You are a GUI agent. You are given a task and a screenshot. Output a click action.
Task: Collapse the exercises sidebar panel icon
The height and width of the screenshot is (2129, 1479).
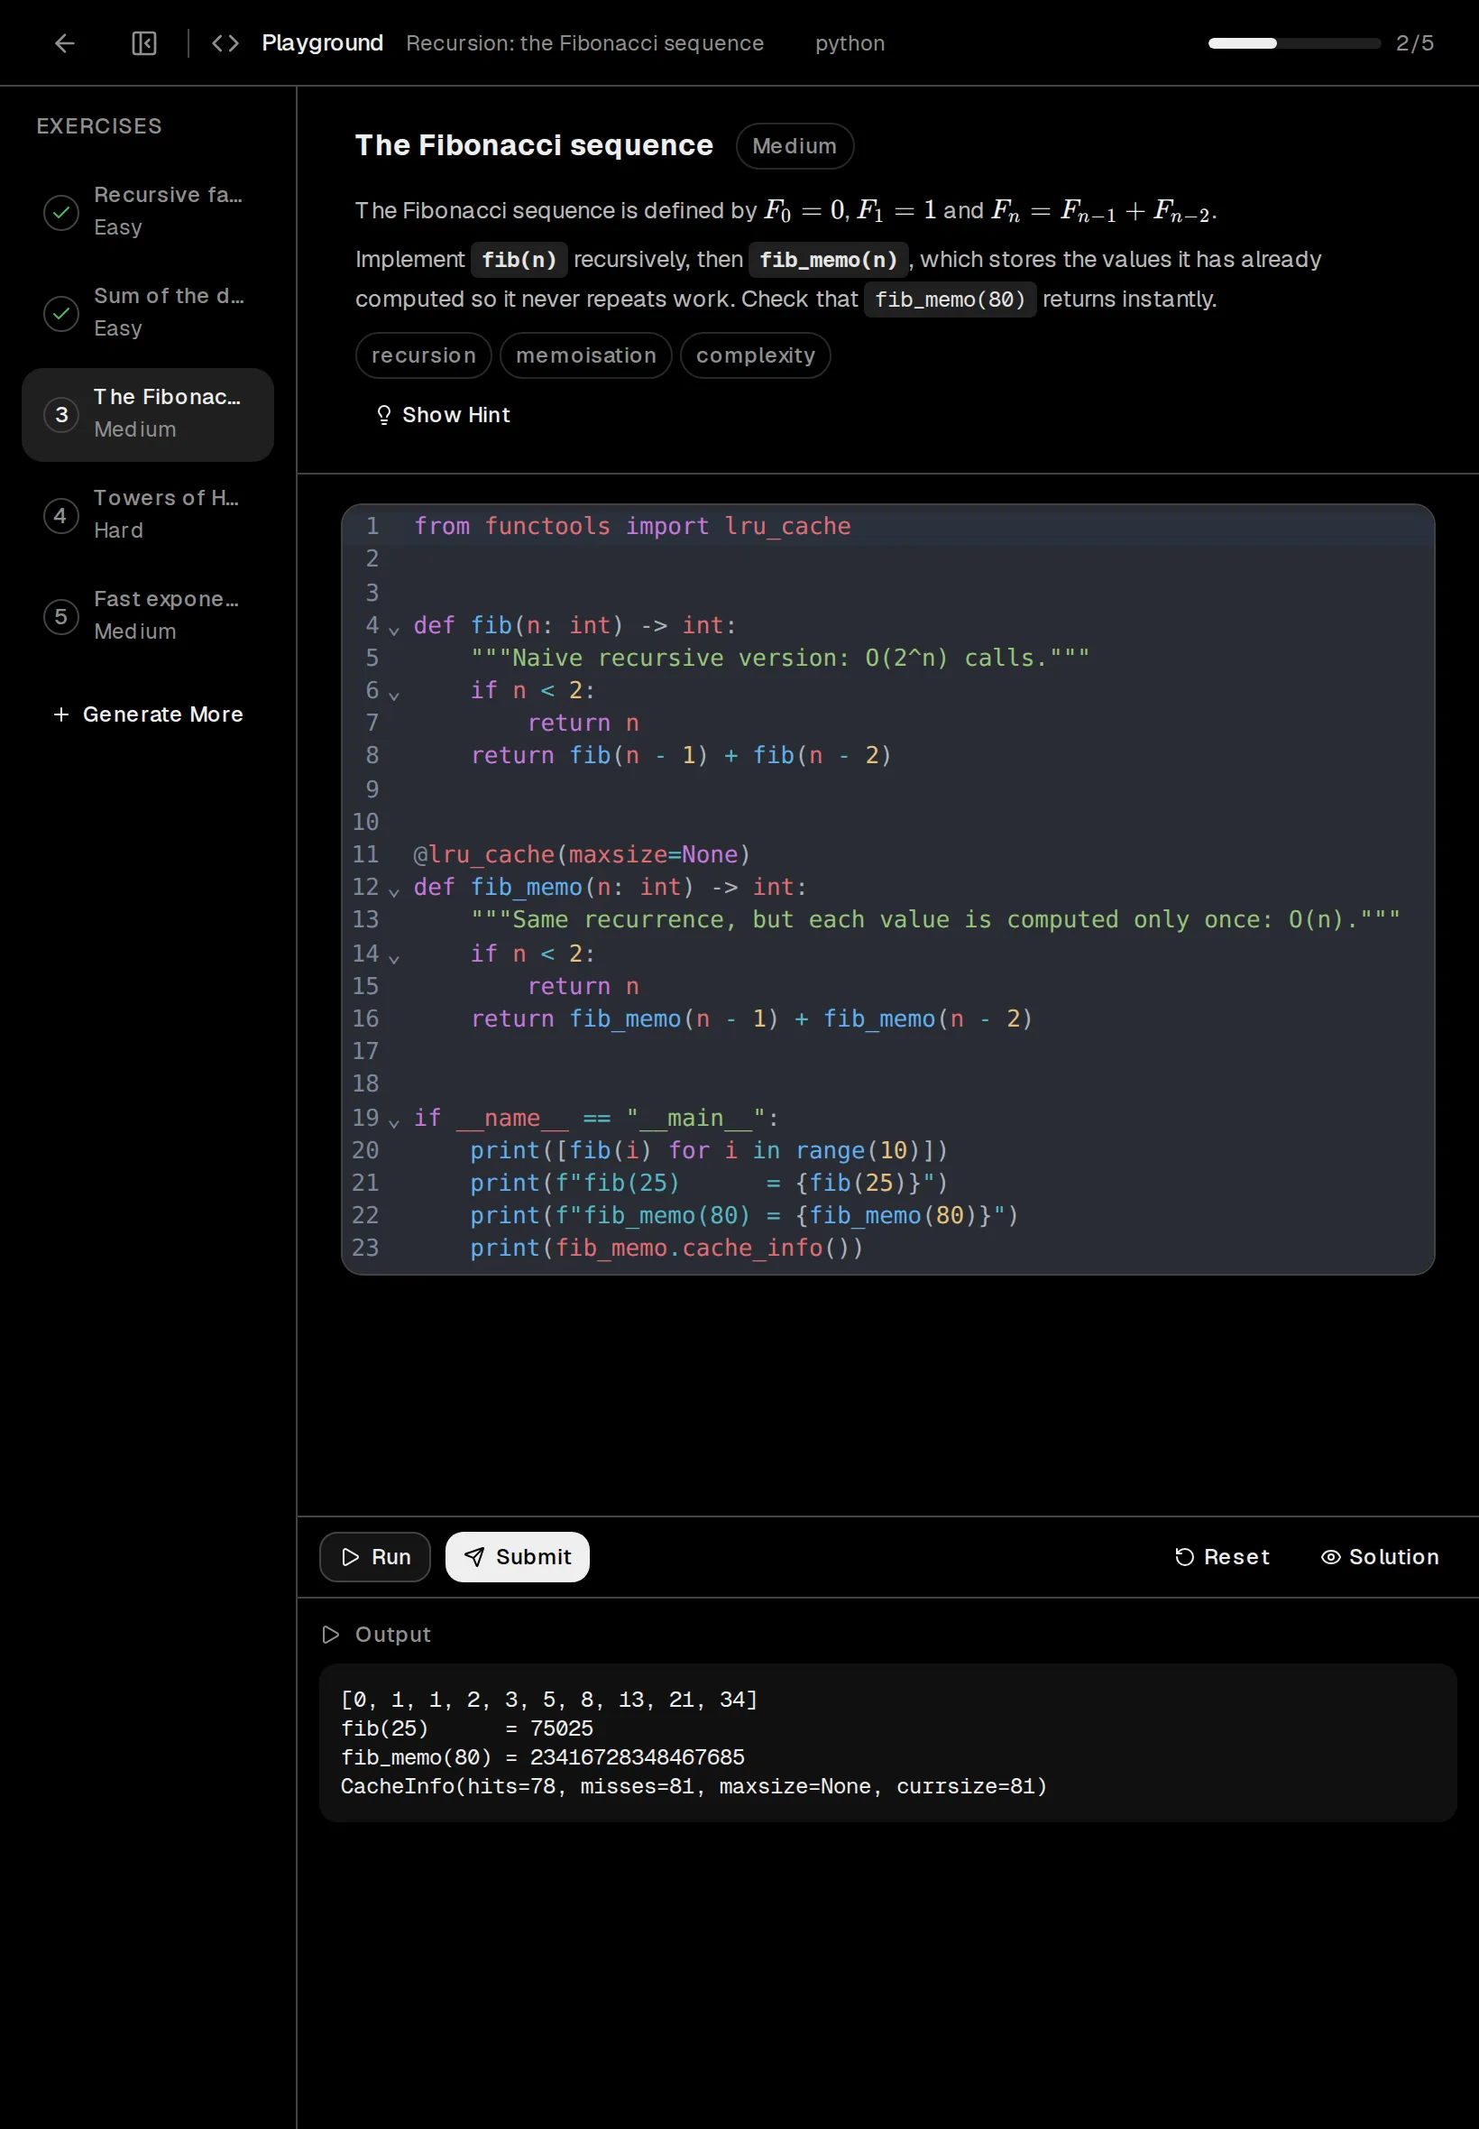[x=143, y=43]
